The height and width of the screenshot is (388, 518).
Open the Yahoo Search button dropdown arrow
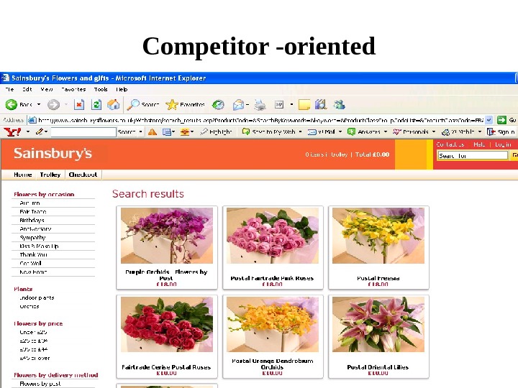point(140,131)
